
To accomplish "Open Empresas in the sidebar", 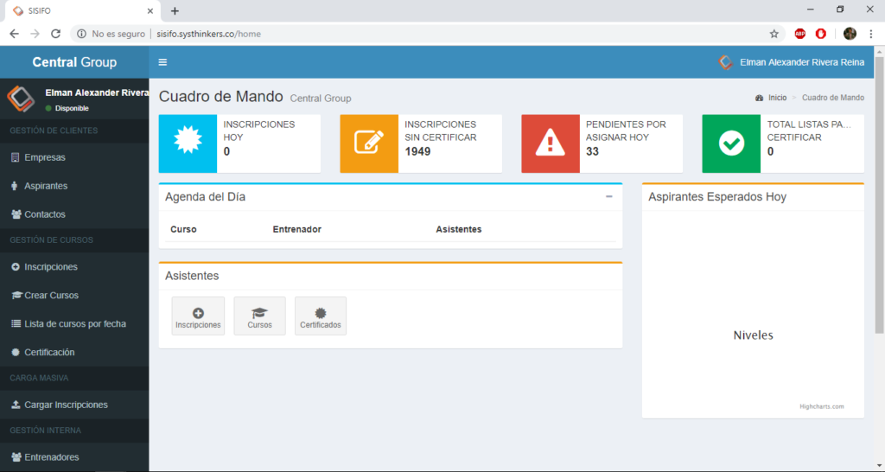I will click(x=45, y=157).
